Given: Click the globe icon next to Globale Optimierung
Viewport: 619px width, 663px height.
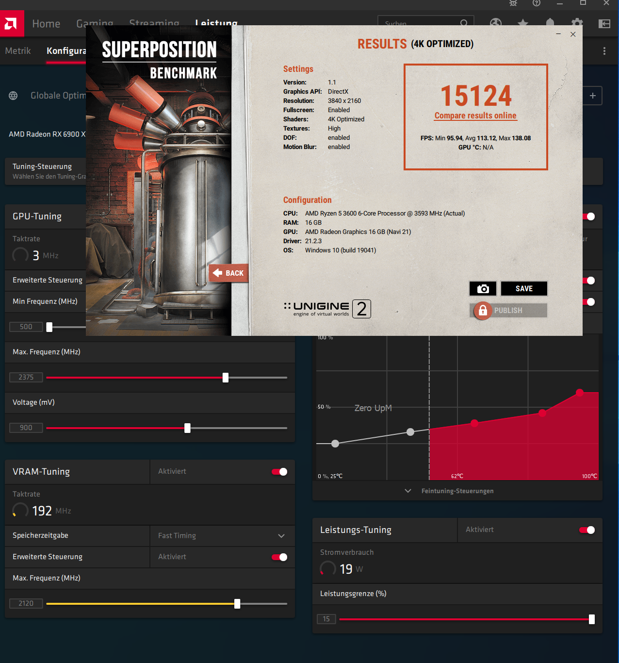Looking at the screenshot, I should [x=13, y=96].
